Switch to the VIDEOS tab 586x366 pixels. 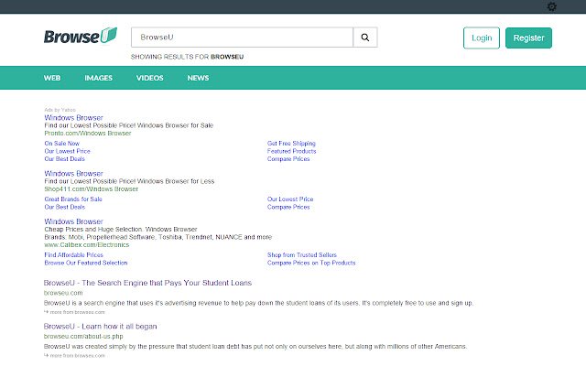click(x=149, y=78)
